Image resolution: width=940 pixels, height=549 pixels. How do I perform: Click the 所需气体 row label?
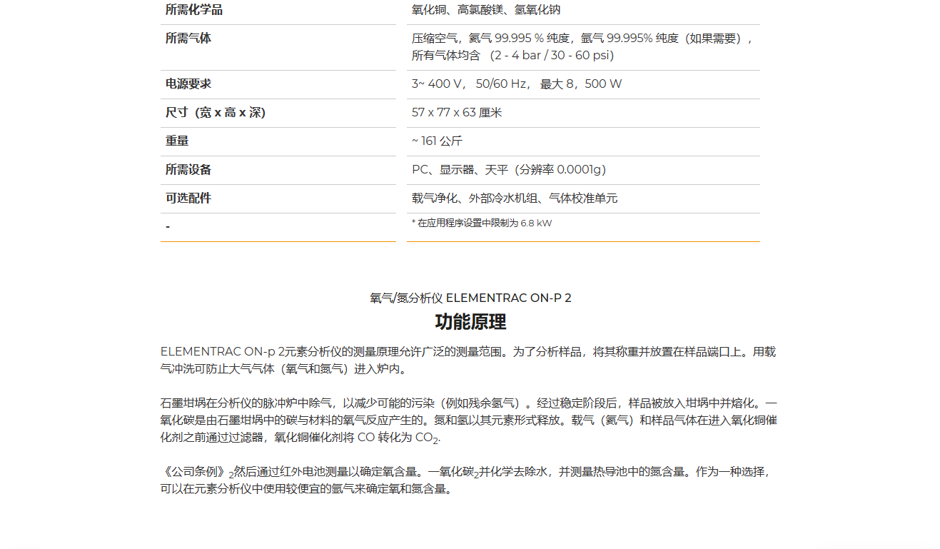(x=188, y=39)
